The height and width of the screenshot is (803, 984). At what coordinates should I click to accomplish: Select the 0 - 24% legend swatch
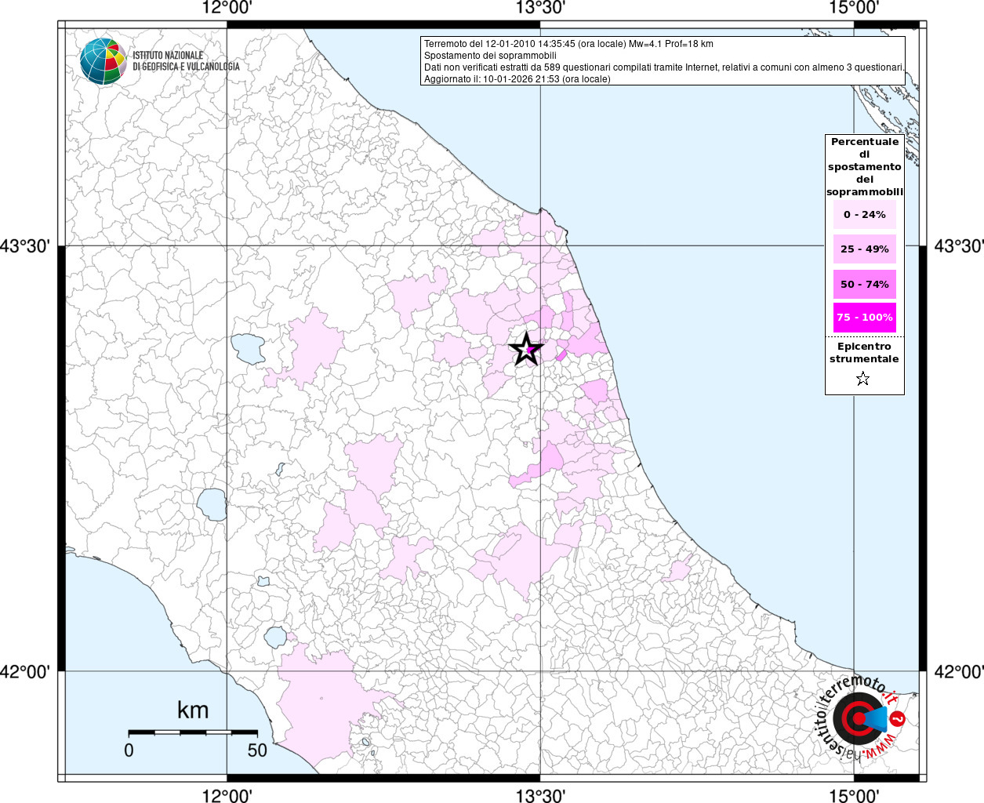865,215
